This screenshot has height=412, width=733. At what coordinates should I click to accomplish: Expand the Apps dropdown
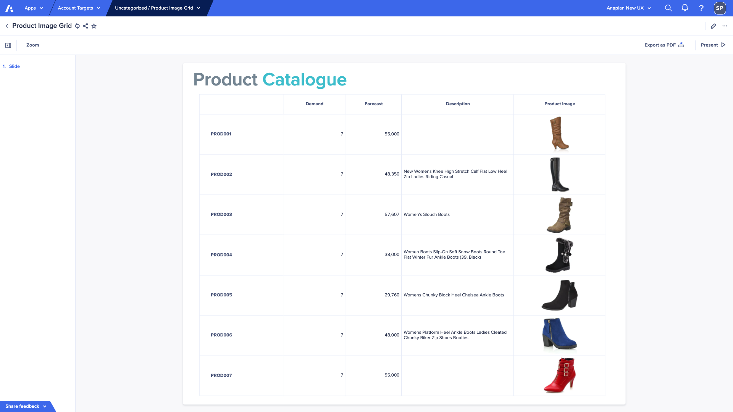pyautogui.click(x=34, y=8)
